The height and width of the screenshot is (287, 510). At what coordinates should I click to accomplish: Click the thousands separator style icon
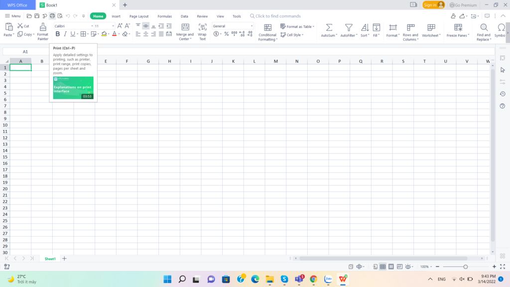[x=234, y=34]
